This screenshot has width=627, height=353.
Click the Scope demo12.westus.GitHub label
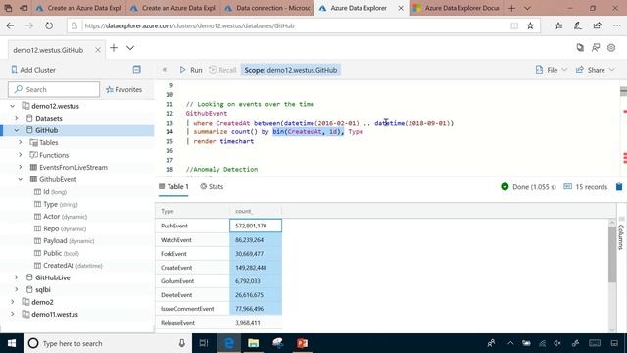tap(290, 70)
